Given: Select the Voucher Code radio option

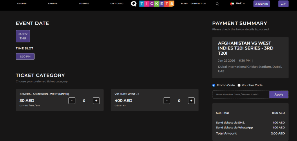Looking at the screenshot, I should tap(239, 85).
